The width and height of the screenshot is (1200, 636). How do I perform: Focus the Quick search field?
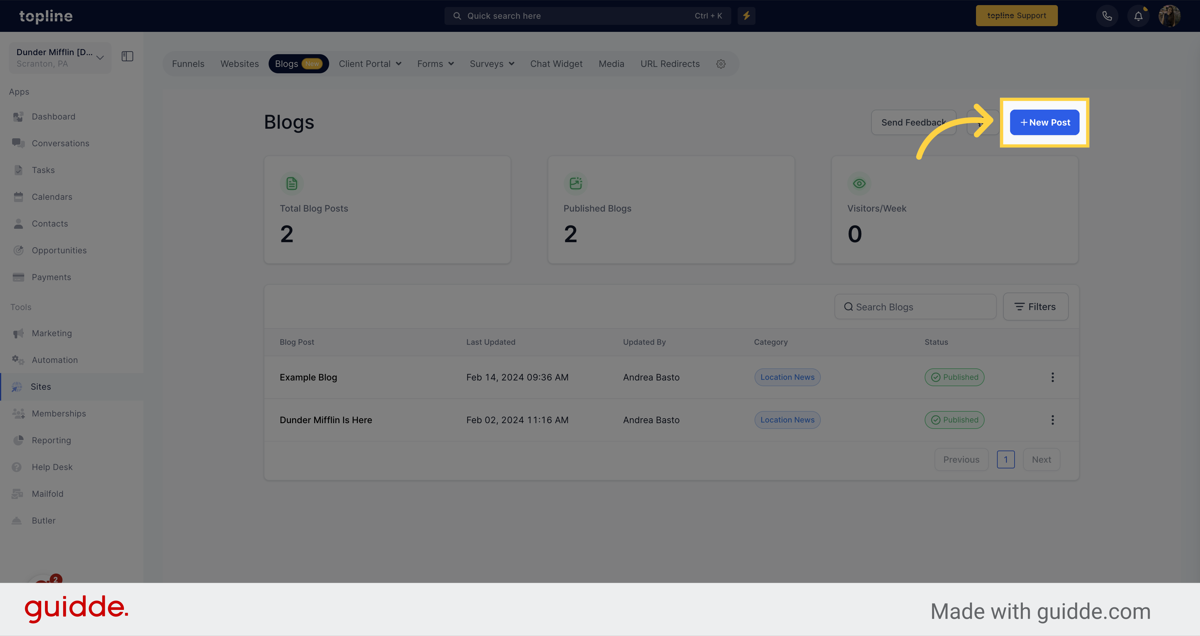click(588, 16)
